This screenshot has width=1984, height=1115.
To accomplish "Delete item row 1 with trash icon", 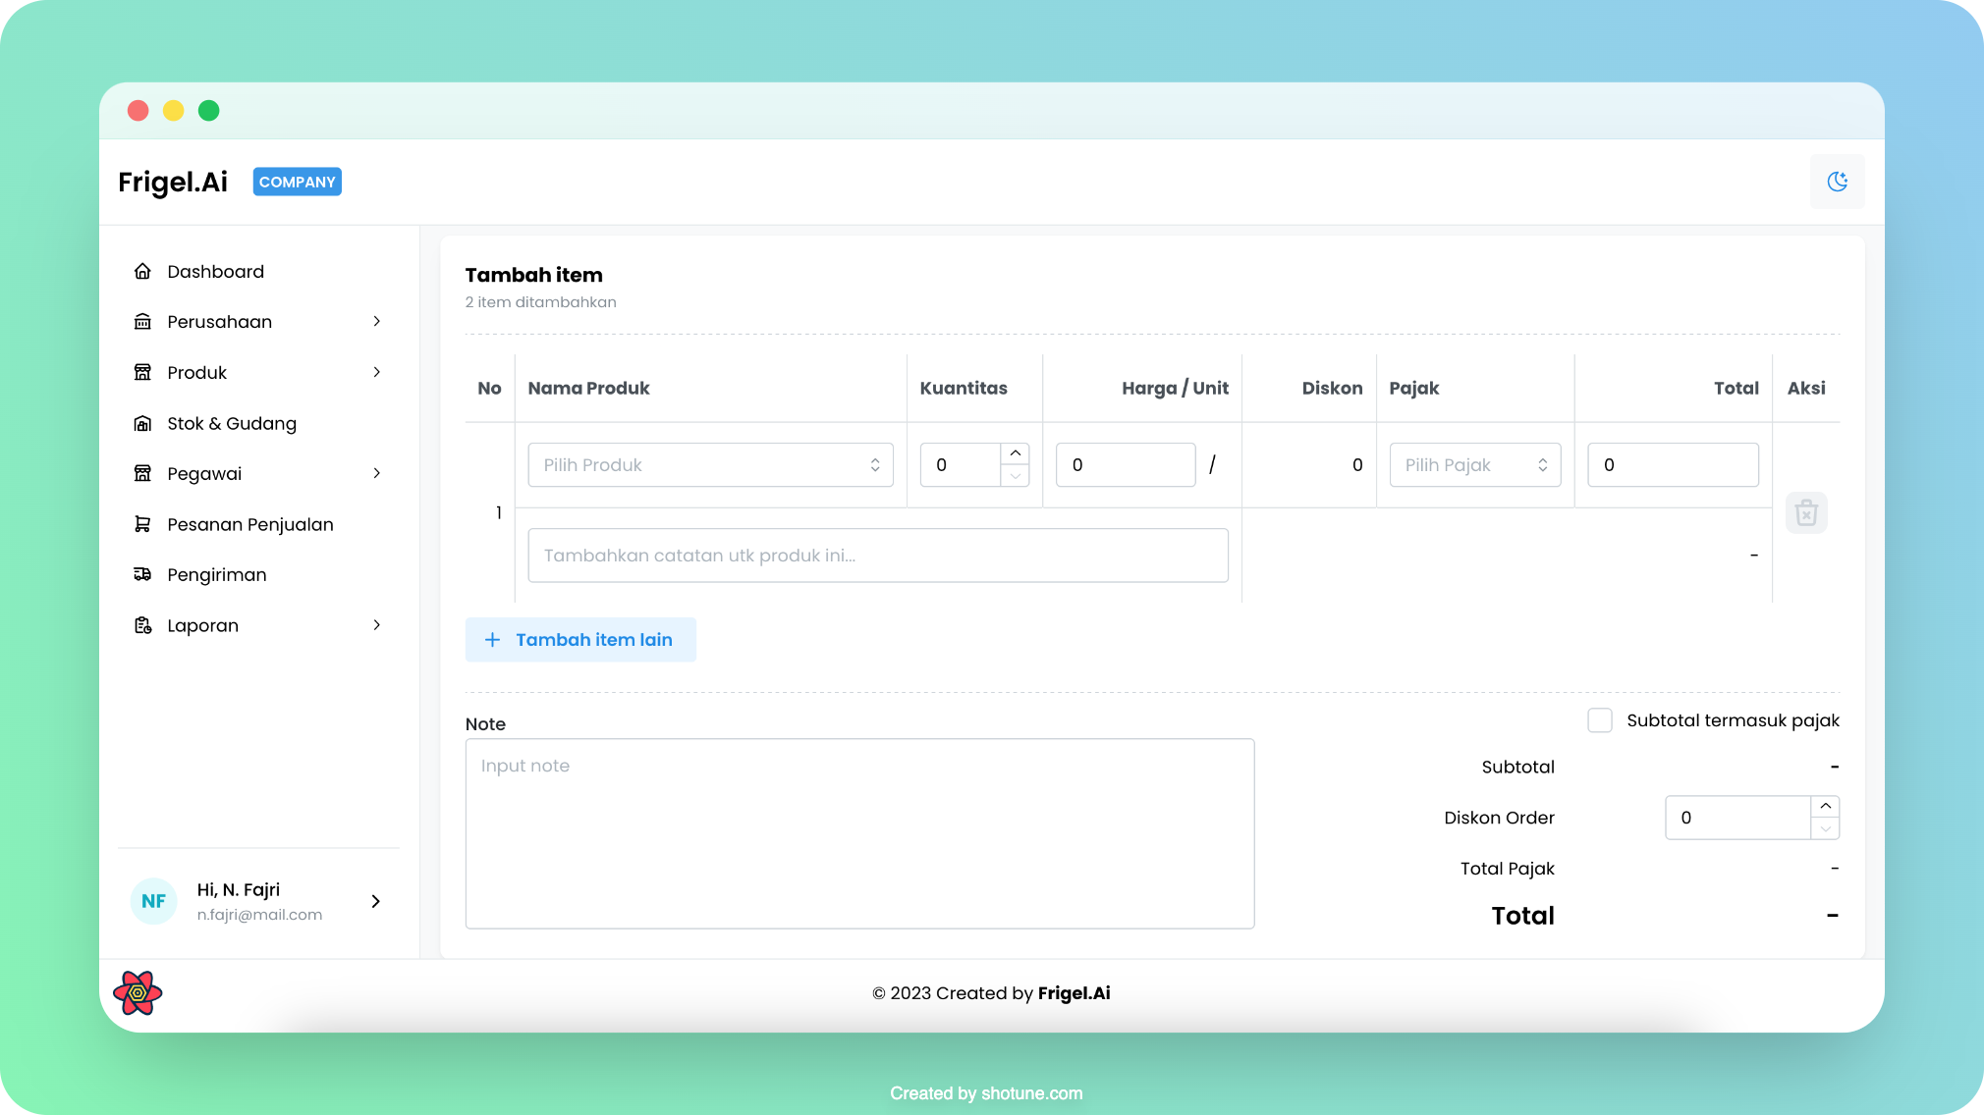I will [x=1806, y=512].
